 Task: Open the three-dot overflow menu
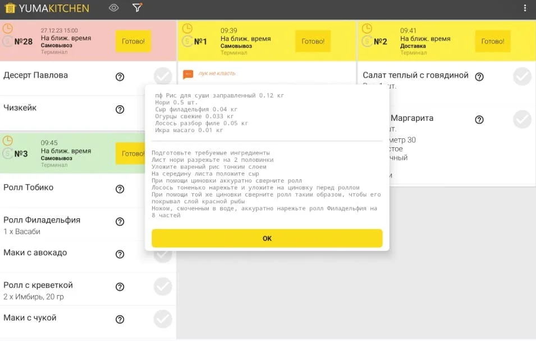click(525, 8)
